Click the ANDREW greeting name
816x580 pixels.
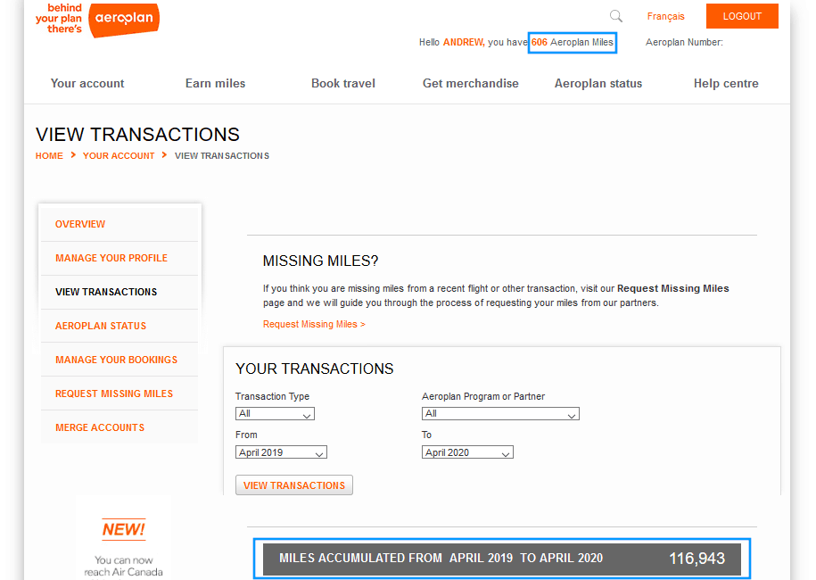click(x=464, y=42)
